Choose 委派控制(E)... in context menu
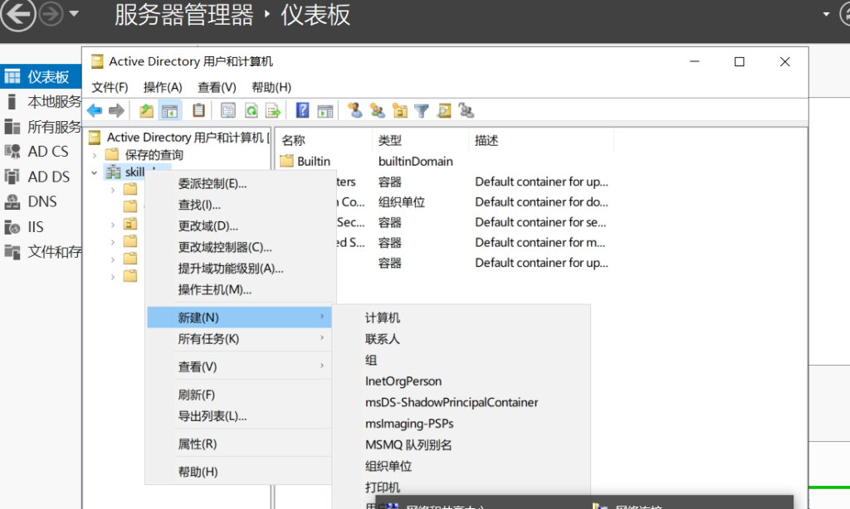850x509 pixels. tap(212, 183)
